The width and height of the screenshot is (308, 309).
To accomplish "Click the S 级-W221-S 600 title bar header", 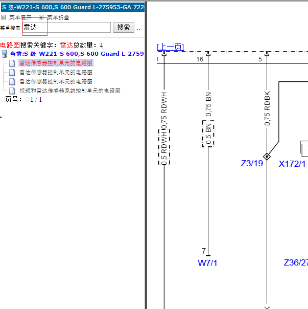I will click(73, 7).
